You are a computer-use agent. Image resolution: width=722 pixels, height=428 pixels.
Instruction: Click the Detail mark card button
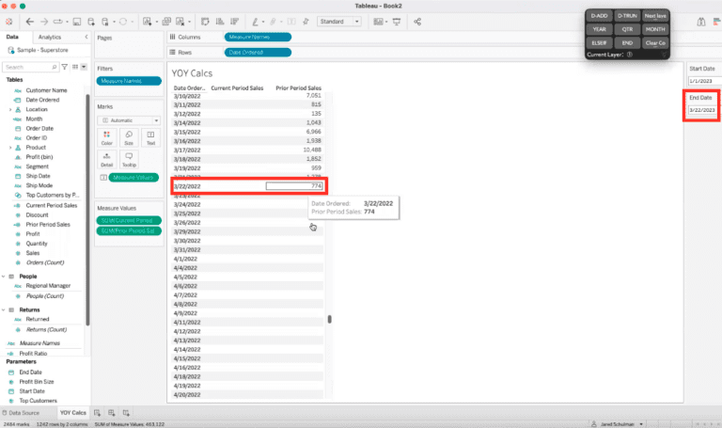107,159
